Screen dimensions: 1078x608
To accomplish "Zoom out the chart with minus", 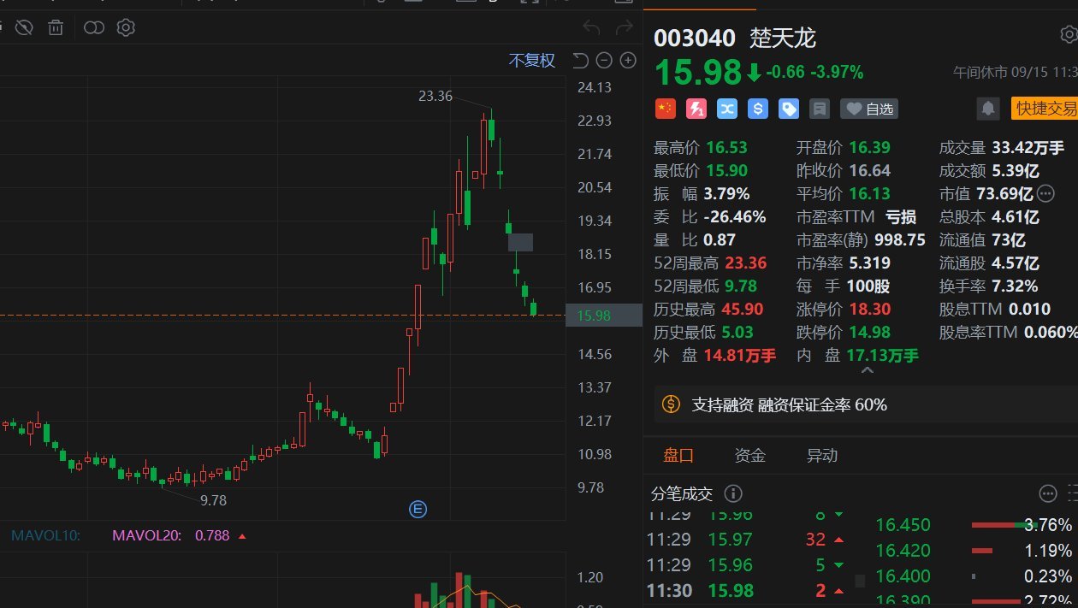I will click(604, 60).
